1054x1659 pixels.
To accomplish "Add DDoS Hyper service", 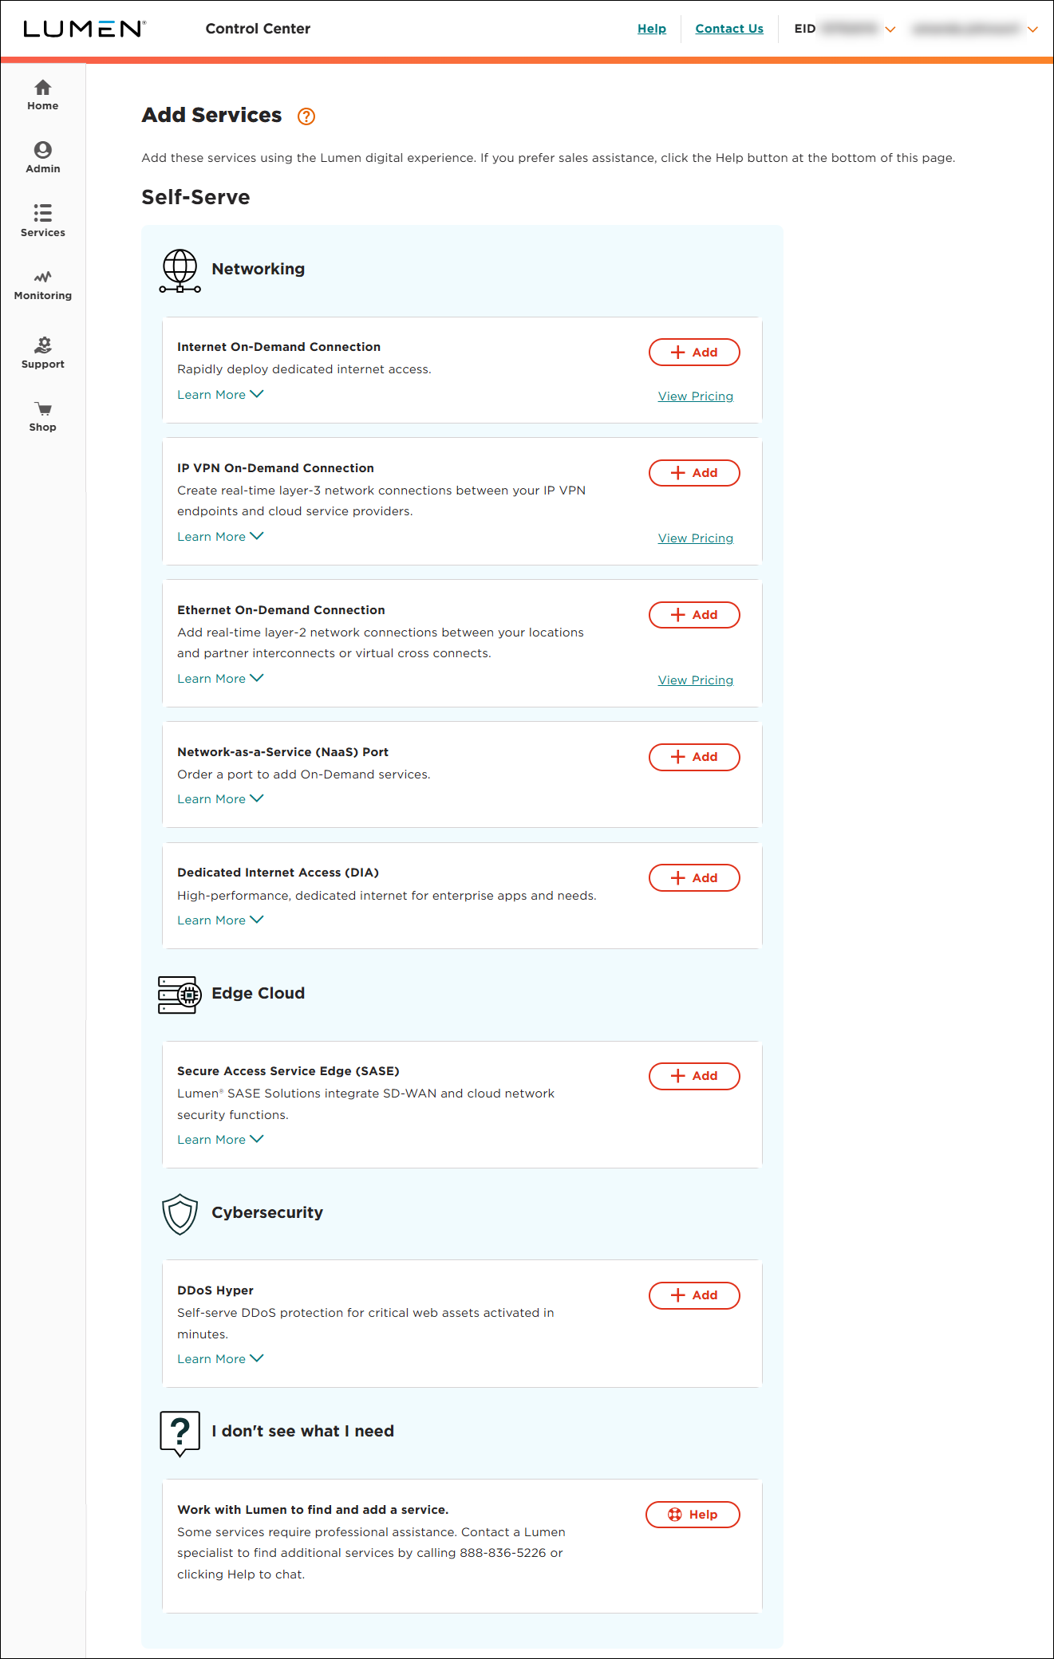I will click(694, 1295).
